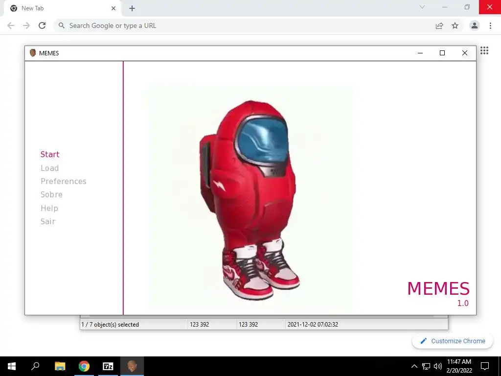The image size is (501, 376).
Task: Open File Explorer from the taskbar
Action: point(60,366)
